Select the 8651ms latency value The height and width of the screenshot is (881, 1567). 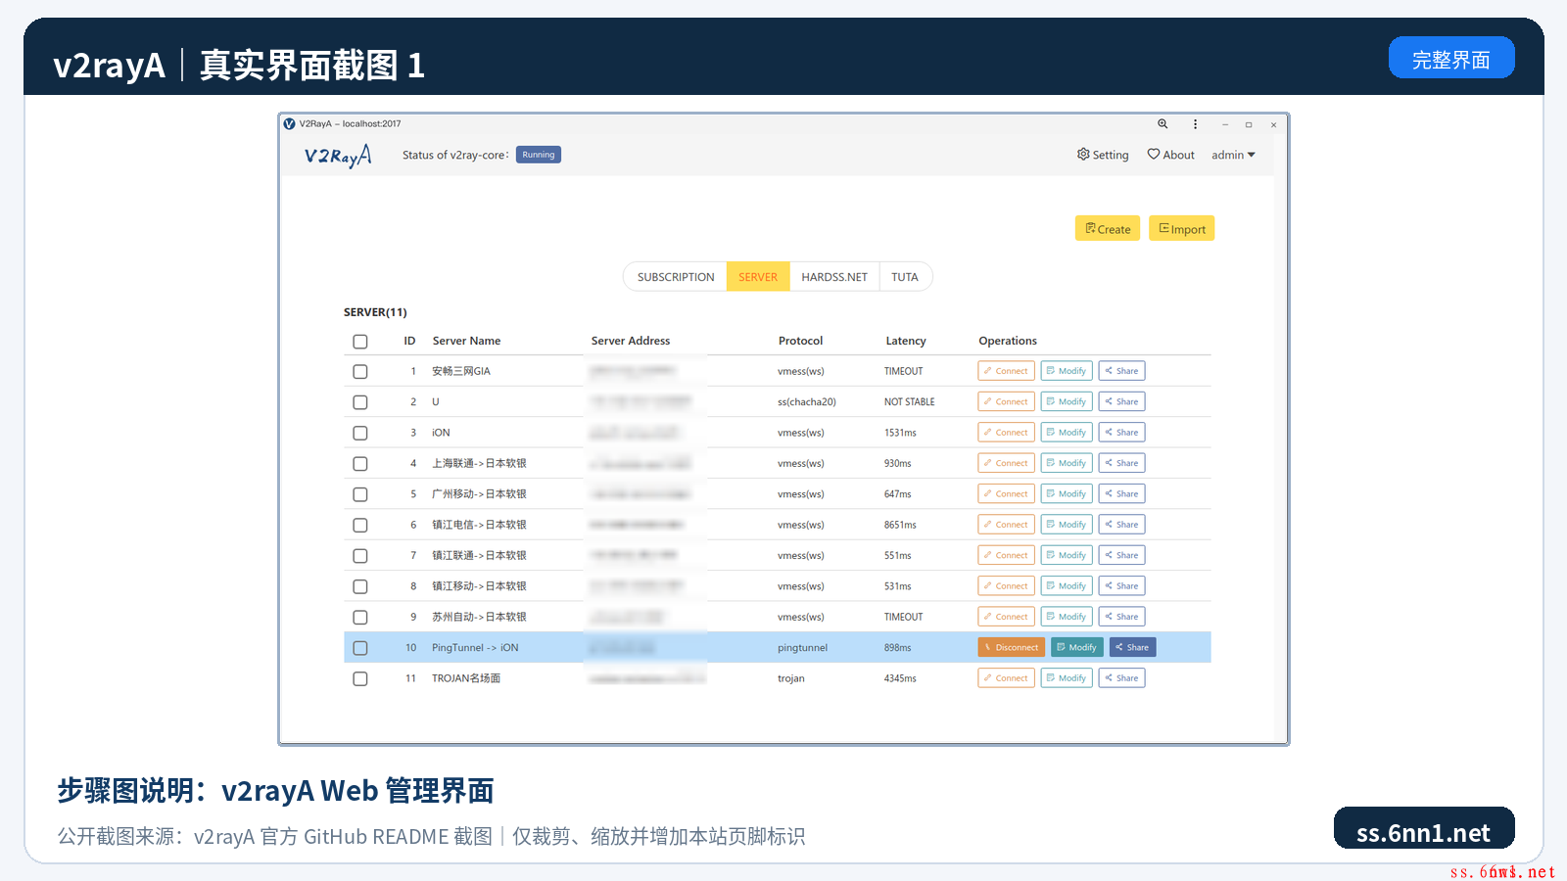click(900, 525)
